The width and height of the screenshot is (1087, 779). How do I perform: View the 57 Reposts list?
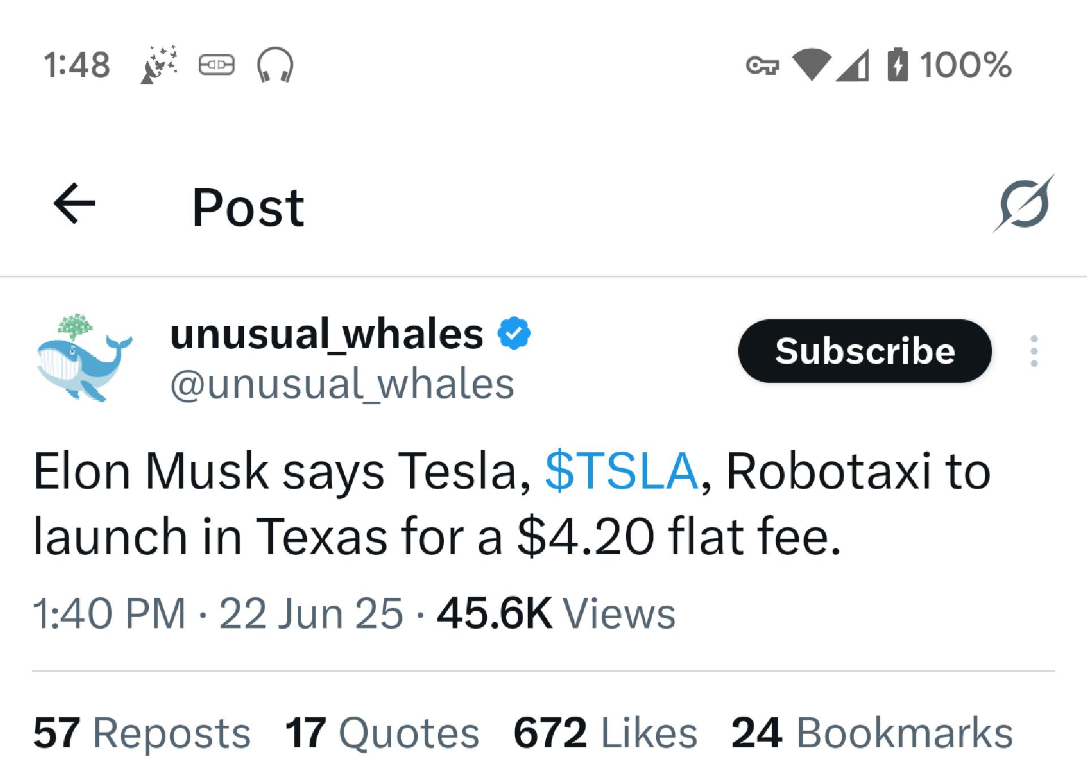[x=142, y=733]
